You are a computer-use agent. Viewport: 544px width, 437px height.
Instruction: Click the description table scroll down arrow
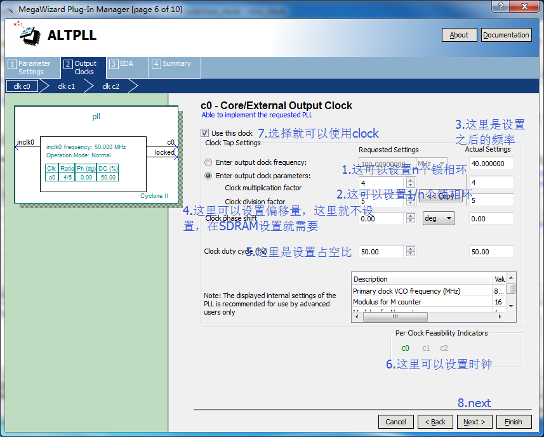(x=511, y=306)
